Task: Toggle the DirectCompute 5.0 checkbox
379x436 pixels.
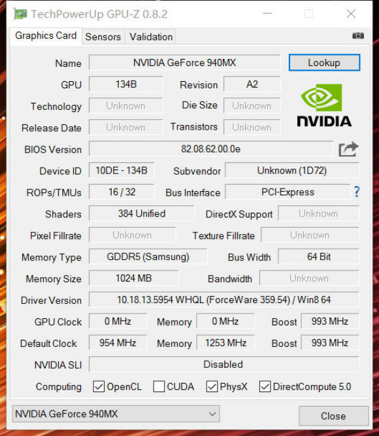Action: [x=265, y=386]
